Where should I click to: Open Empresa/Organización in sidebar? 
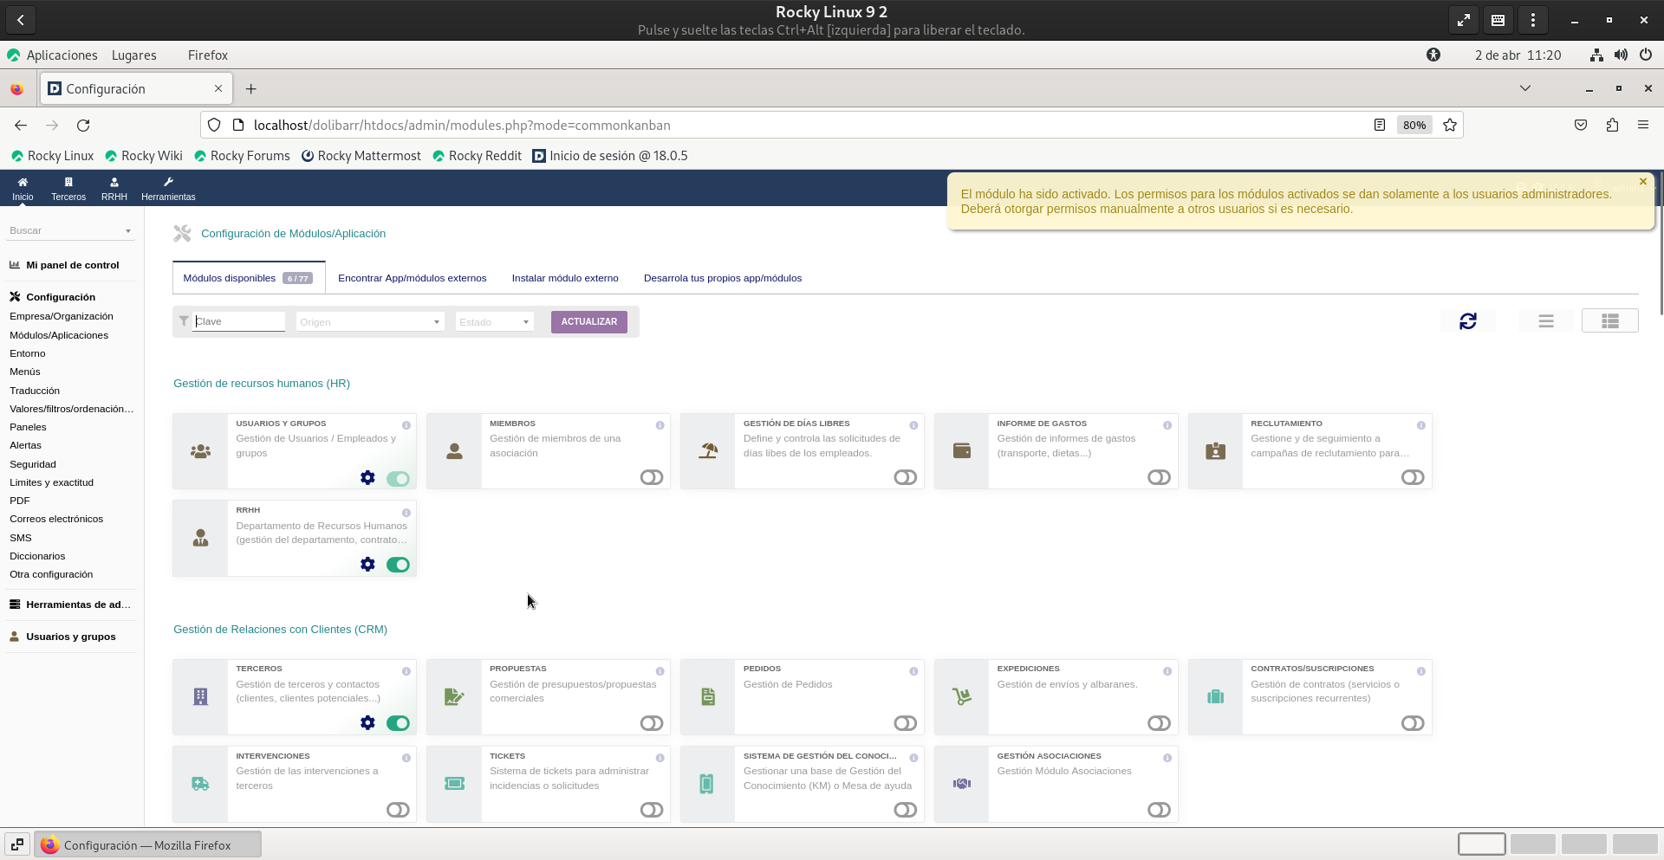pyautogui.click(x=62, y=316)
